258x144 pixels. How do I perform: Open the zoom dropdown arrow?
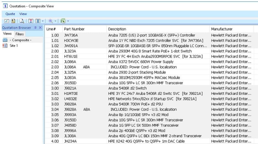[55, 21]
